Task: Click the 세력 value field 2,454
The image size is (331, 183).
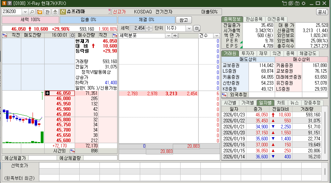Action: 138,28
